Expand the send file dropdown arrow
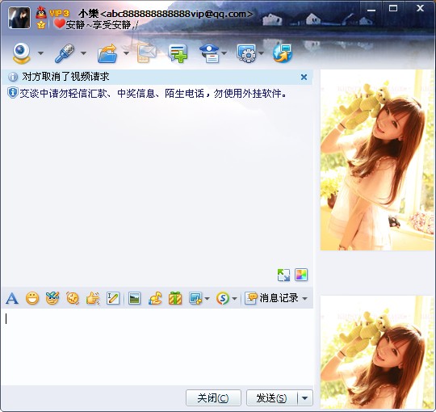The image size is (436, 412). 126,53
